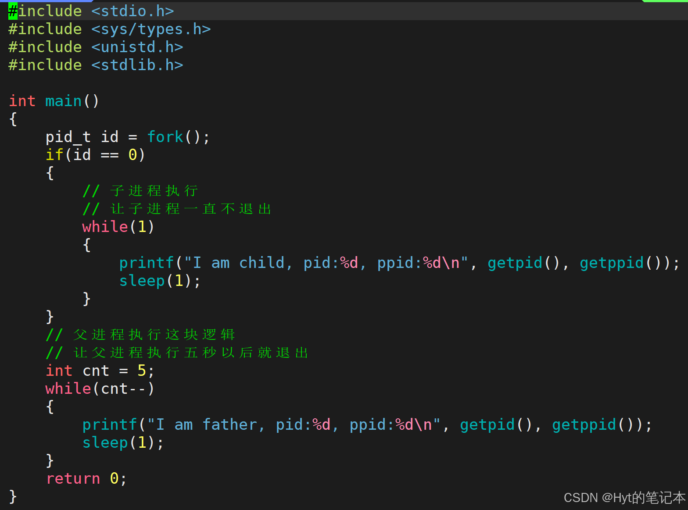Viewport: 688px width, 510px height.
Task: Click the comment '// 子进程执行'
Action: pyautogui.click(x=140, y=191)
